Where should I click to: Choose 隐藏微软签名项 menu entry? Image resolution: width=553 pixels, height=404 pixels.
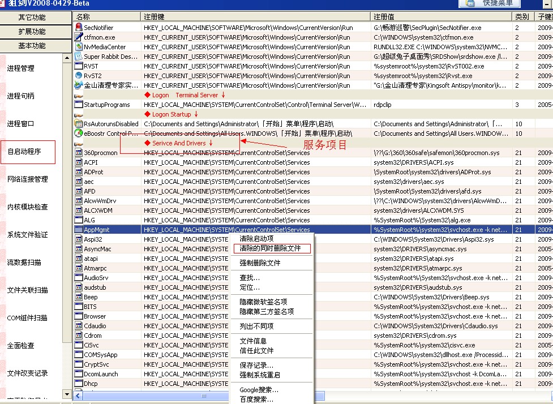coord(263,302)
